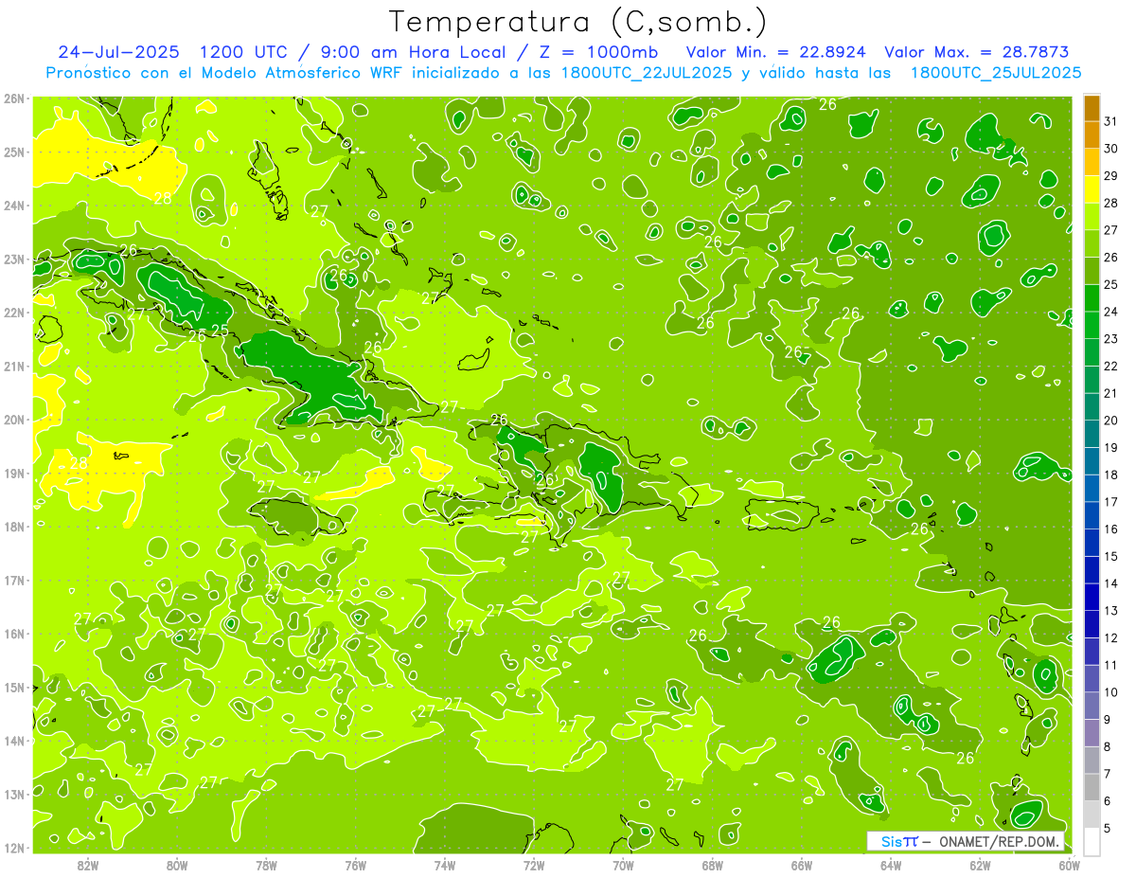Click the 74W longitude axis label
The height and width of the screenshot is (878, 1136).
click(445, 865)
